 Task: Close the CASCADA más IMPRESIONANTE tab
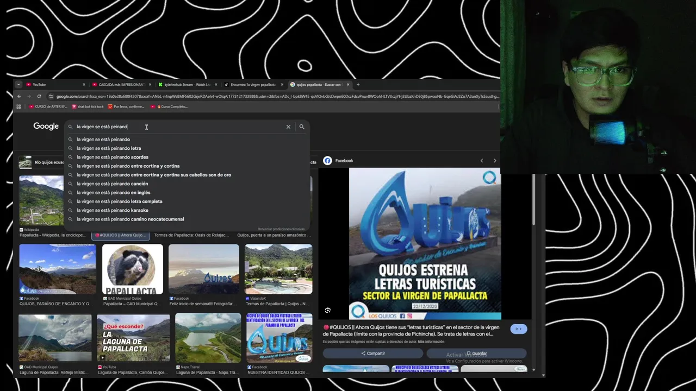coord(150,84)
